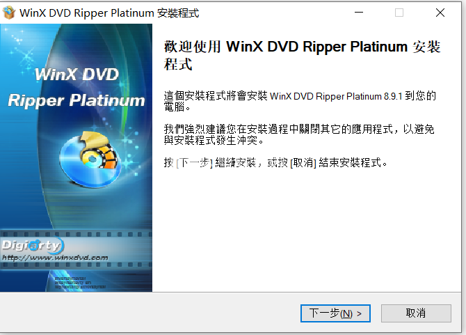
Task: Click the 取消 cancel button
Action: coord(416,313)
